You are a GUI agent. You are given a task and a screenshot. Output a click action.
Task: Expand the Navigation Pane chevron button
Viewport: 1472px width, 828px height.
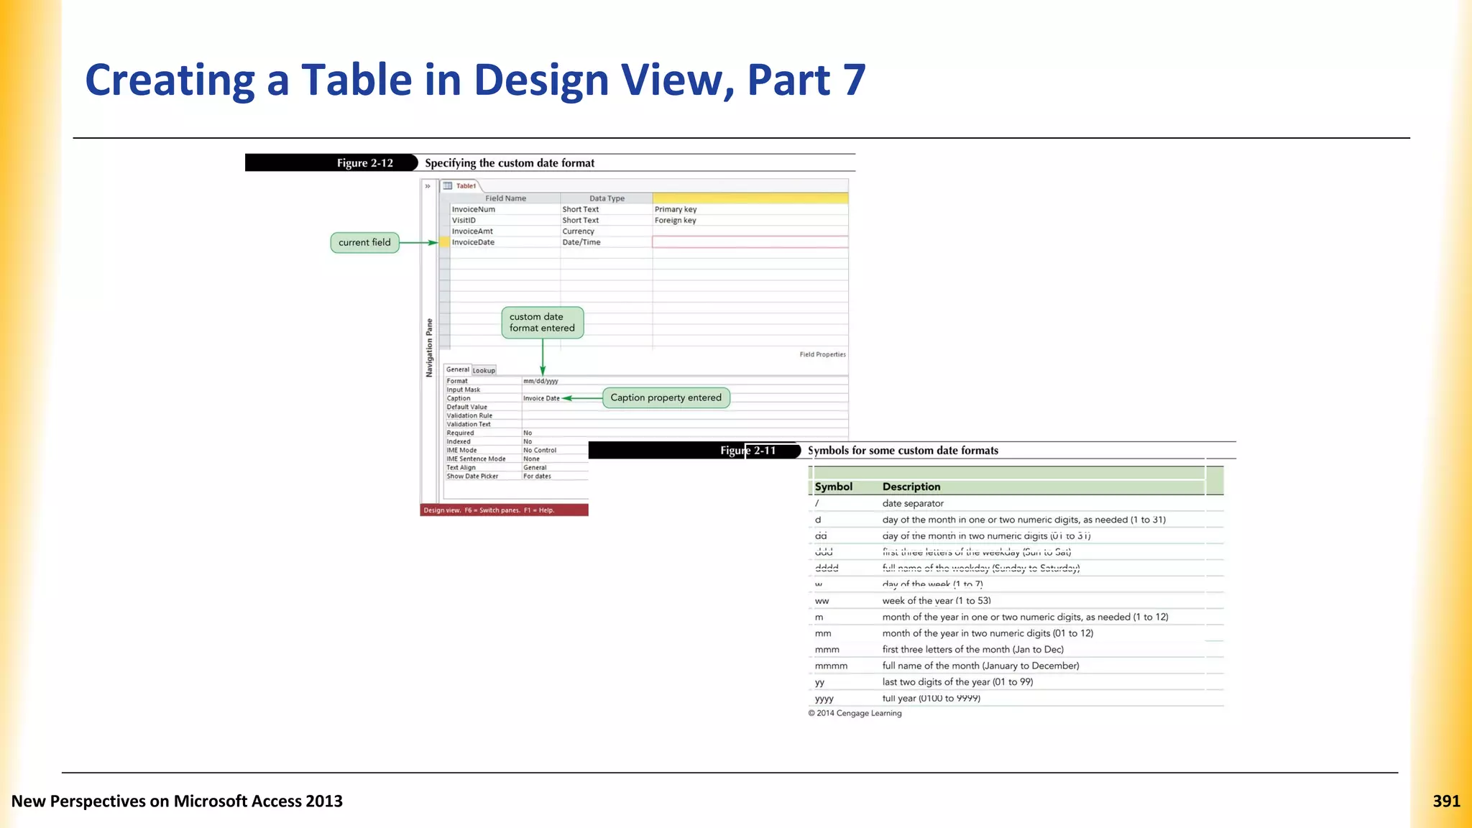pos(428,186)
